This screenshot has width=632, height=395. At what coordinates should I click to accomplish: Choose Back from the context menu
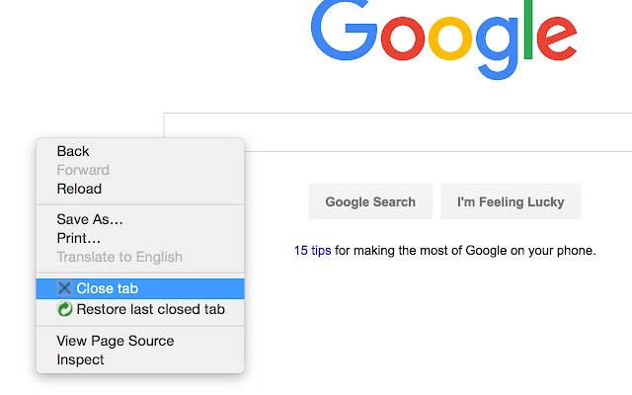coord(73,151)
